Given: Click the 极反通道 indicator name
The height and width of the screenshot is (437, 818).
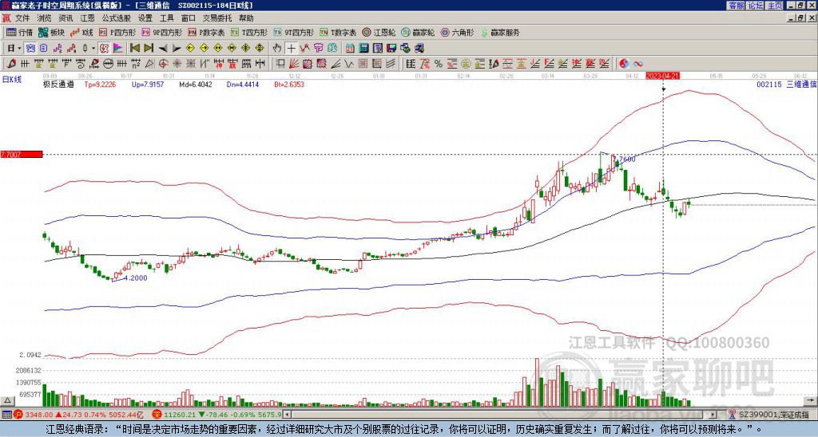Looking at the screenshot, I should coord(58,85).
